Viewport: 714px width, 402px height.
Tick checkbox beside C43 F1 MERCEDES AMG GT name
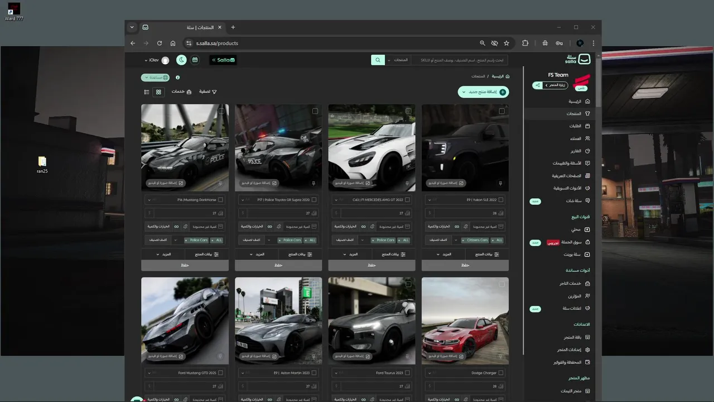point(407,200)
